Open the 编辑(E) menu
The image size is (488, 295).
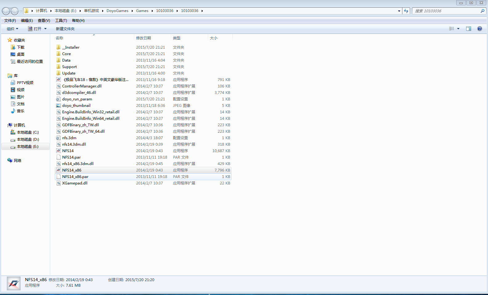27,20
